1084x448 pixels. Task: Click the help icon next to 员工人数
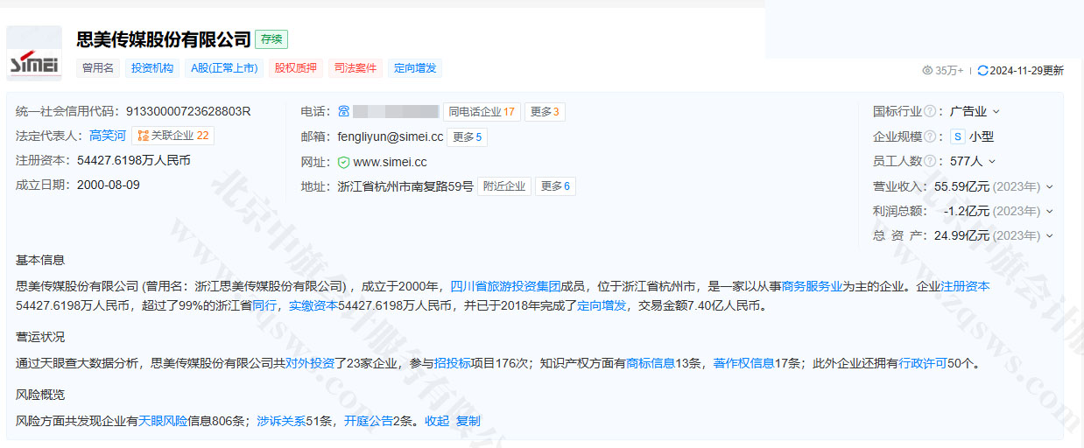point(930,162)
